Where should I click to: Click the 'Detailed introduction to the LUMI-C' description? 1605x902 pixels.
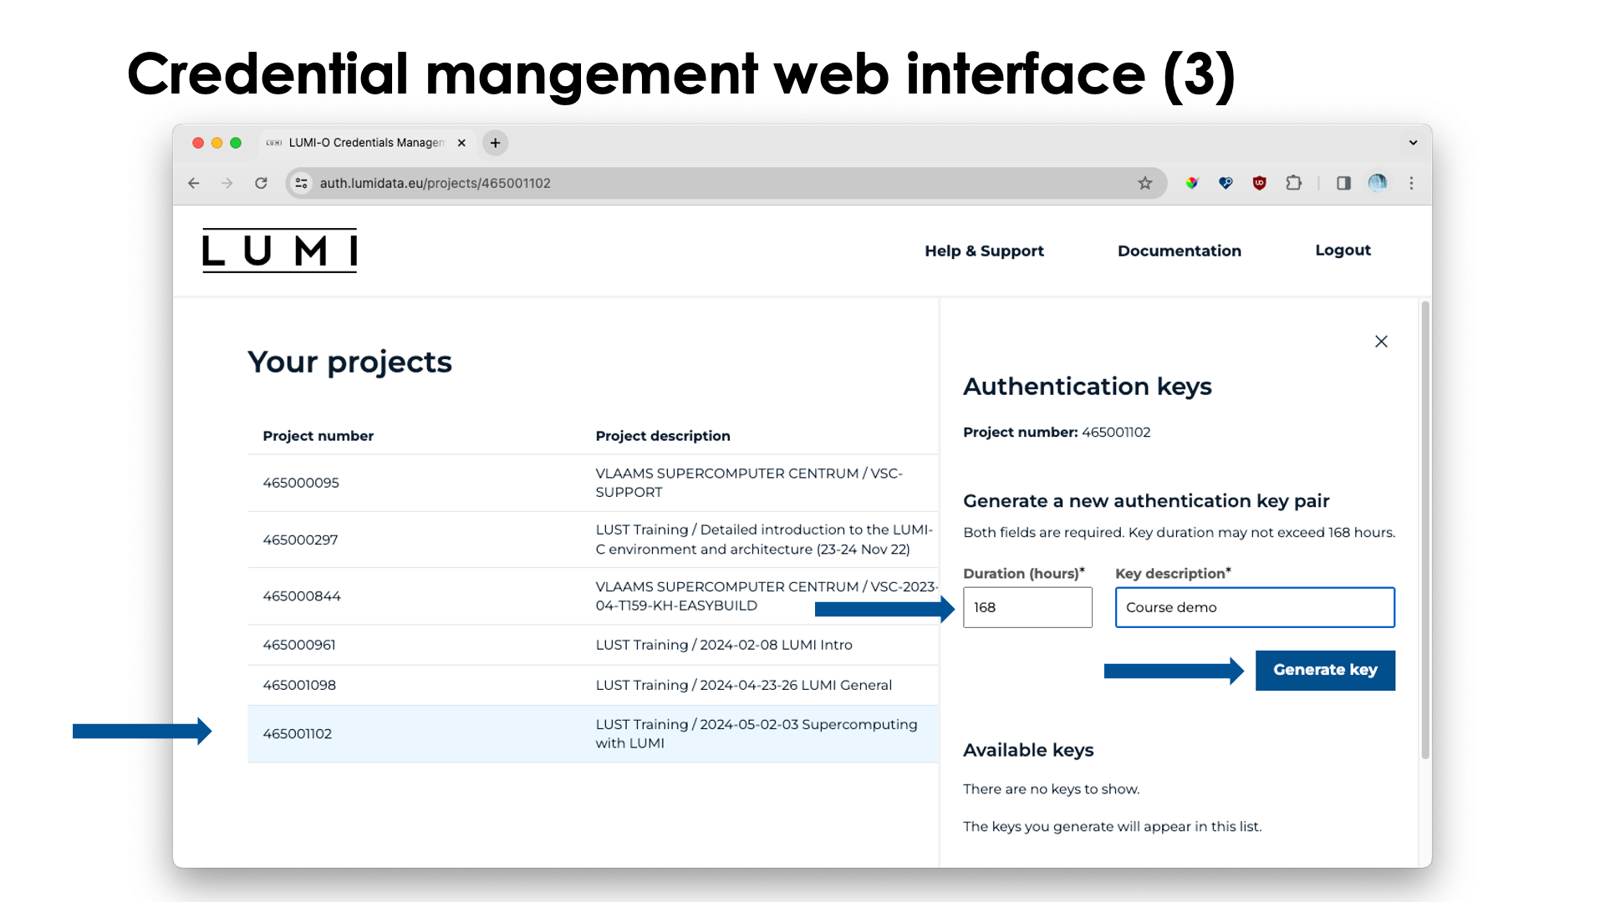tap(764, 540)
